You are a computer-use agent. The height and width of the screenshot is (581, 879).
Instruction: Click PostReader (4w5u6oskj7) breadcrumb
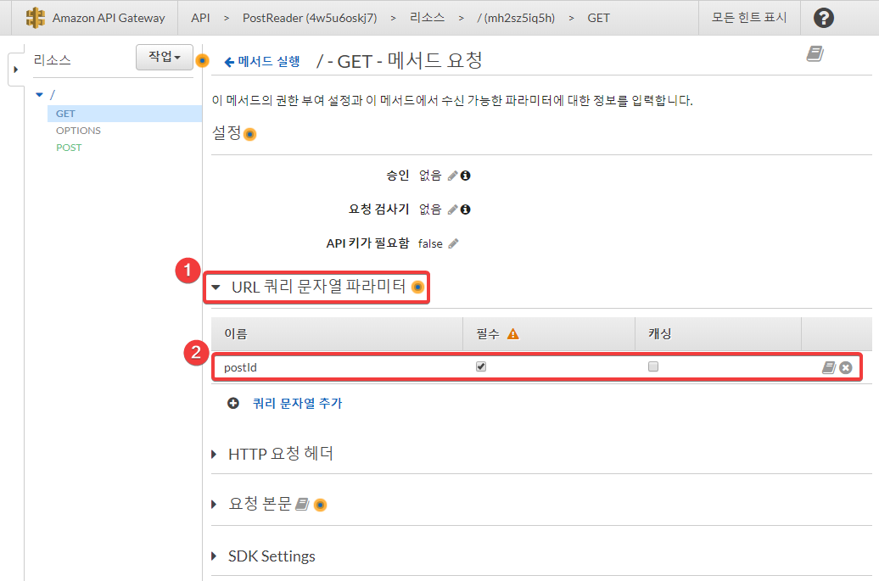[310, 18]
